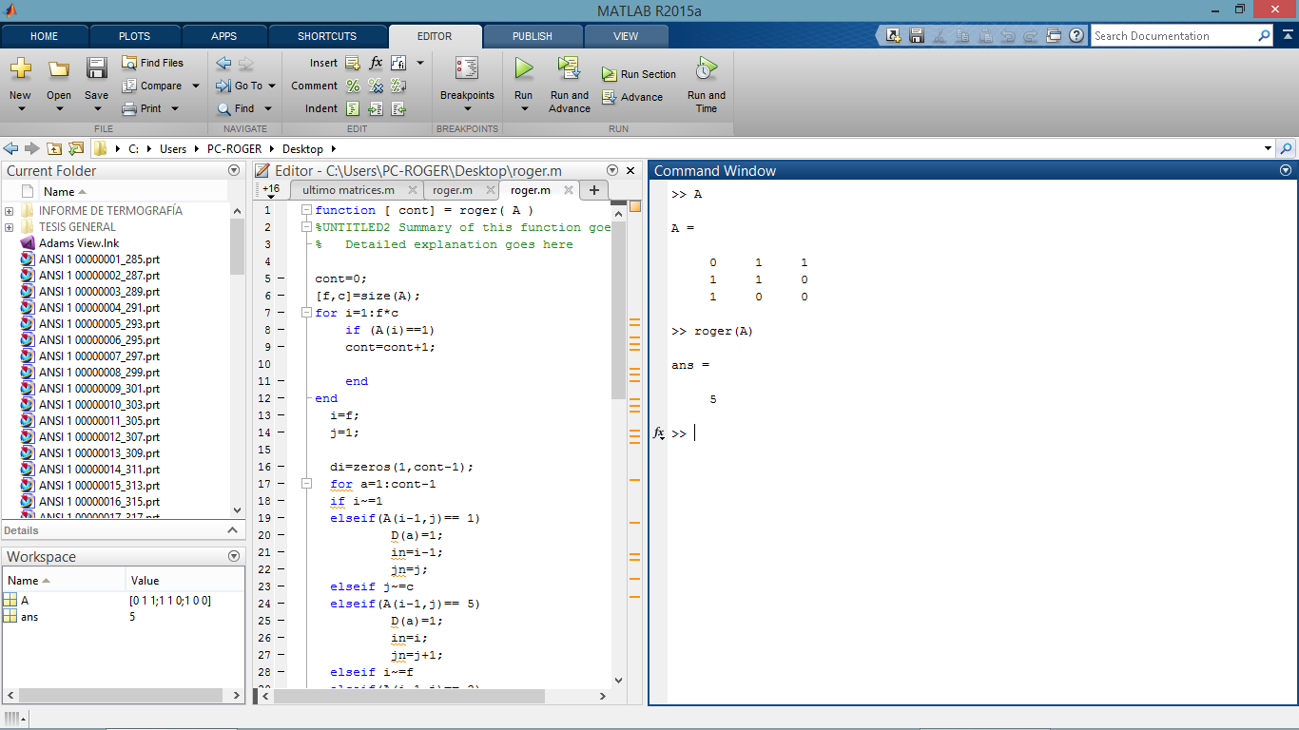
Task: Click the Run and Advance icon
Action: [x=569, y=68]
